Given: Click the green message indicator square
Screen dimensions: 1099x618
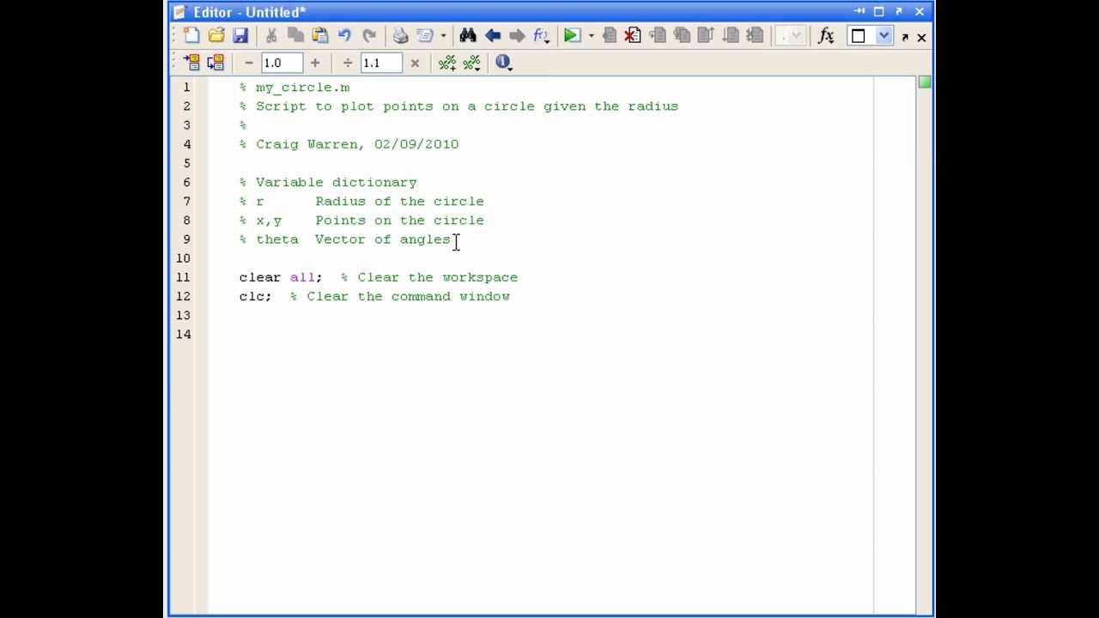Looking at the screenshot, I should tap(925, 82).
